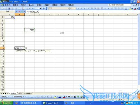Click the Windows 开始 Start button
Viewport: 140px width, 105px height.
[x=6, y=103]
